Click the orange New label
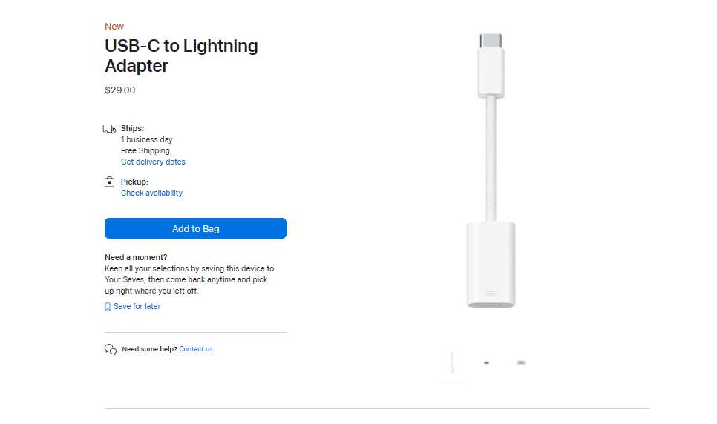Viewport: 717px width, 424px height. pos(114,27)
